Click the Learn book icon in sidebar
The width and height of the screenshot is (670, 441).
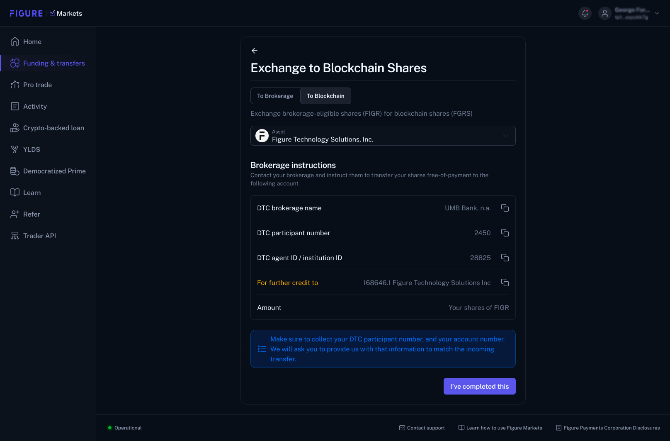pyautogui.click(x=15, y=192)
